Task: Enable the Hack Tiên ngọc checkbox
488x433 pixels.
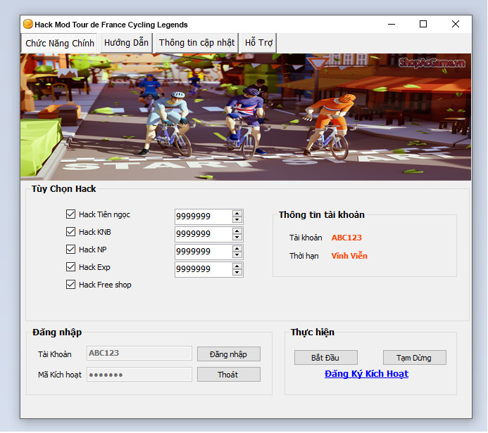Action: tap(70, 214)
